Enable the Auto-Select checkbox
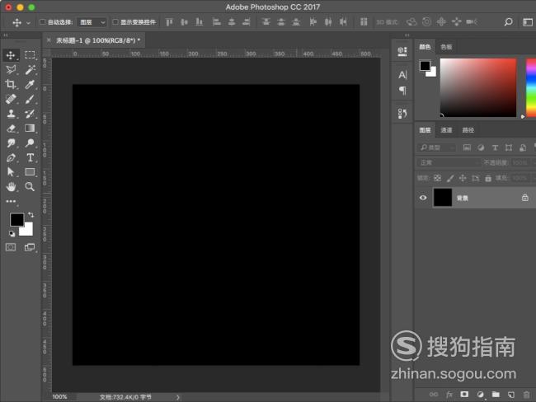 click(42, 22)
